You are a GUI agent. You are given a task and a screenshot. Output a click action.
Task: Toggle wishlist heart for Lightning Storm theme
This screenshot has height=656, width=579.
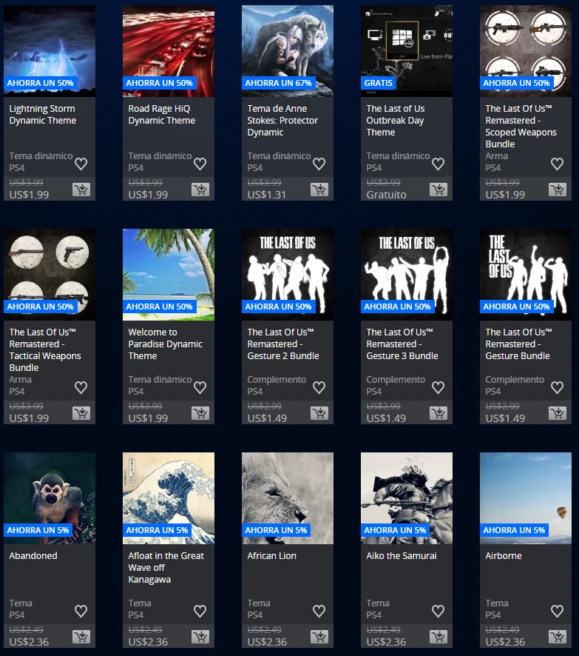pyautogui.click(x=81, y=164)
